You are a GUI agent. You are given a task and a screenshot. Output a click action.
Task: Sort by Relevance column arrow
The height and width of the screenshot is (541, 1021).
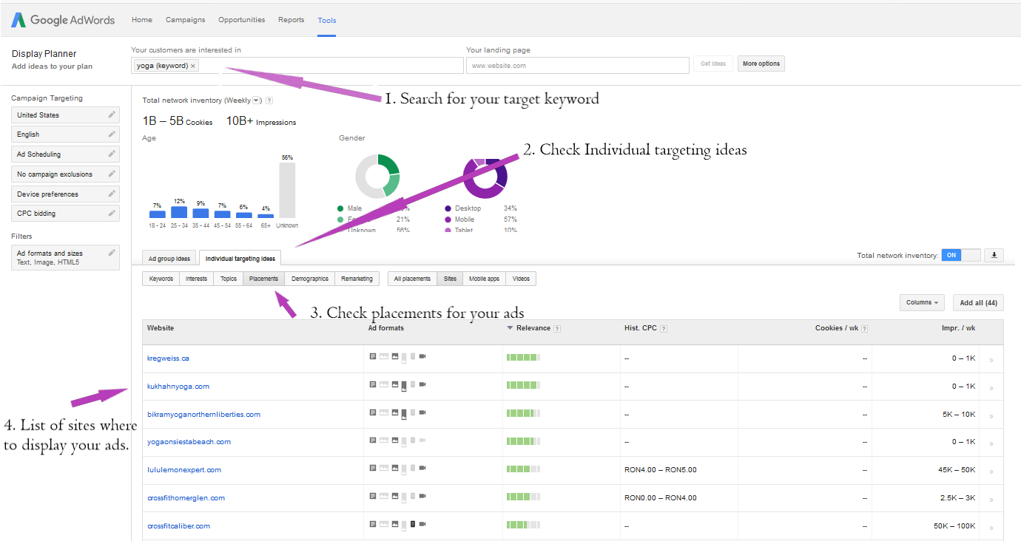click(x=510, y=328)
